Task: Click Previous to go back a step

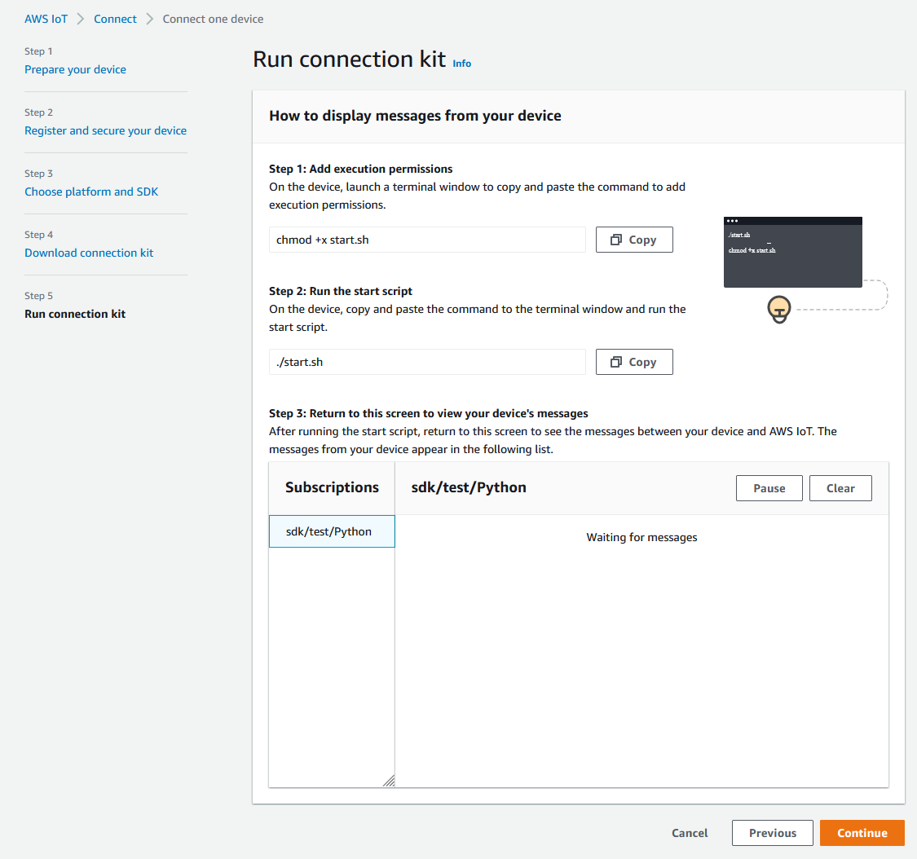Action: pos(772,832)
